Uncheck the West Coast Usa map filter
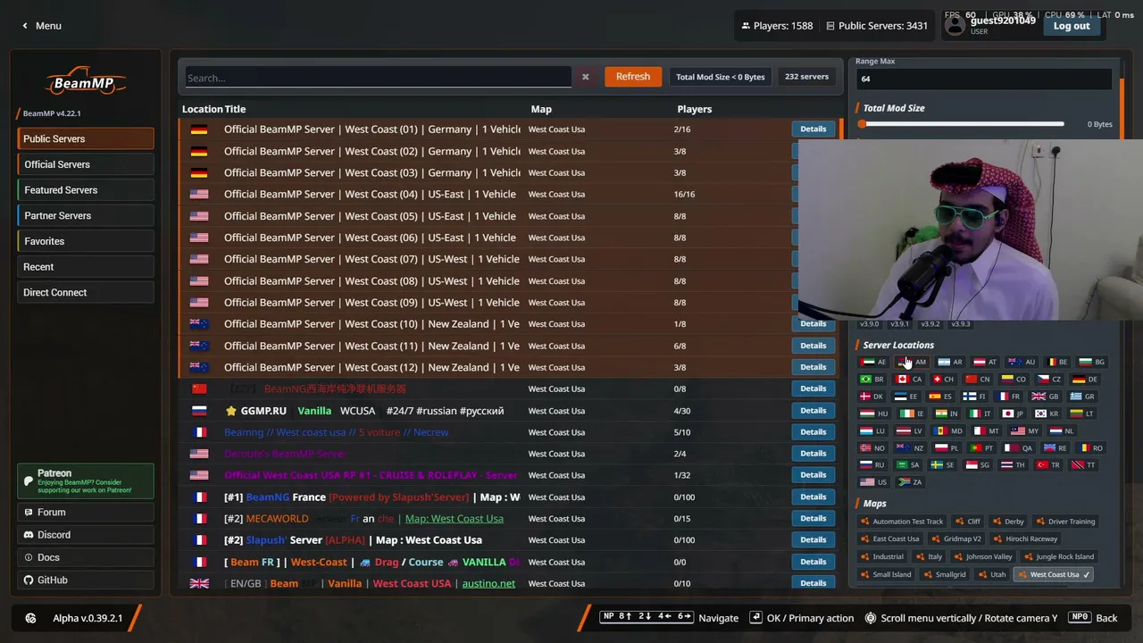1143x643 pixels. pos(1055,575)
